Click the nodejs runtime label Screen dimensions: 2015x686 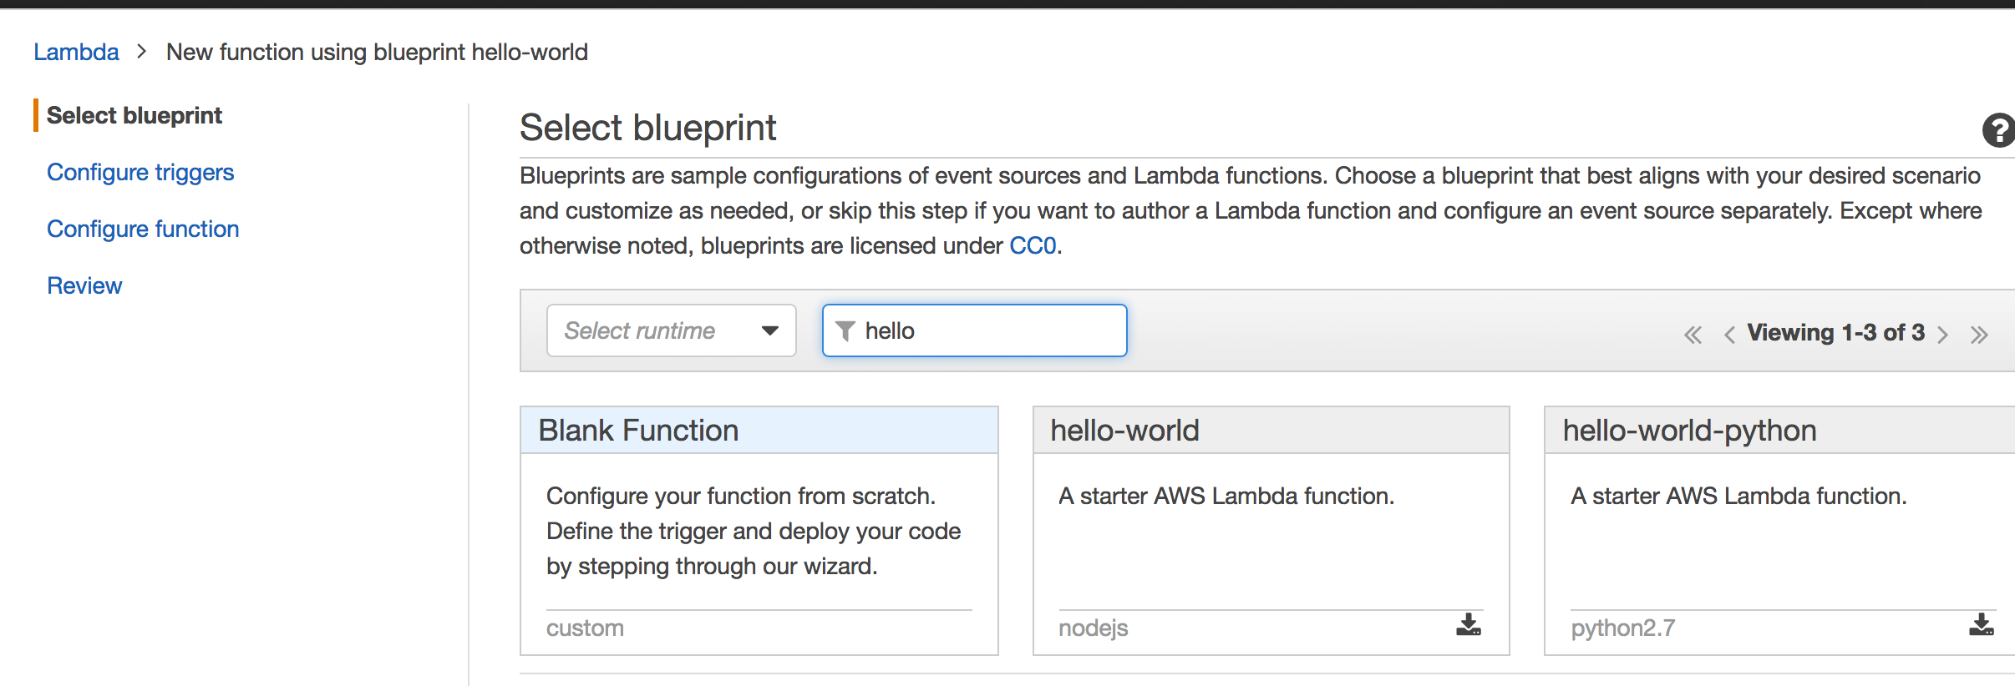[x=1093, y=628]
